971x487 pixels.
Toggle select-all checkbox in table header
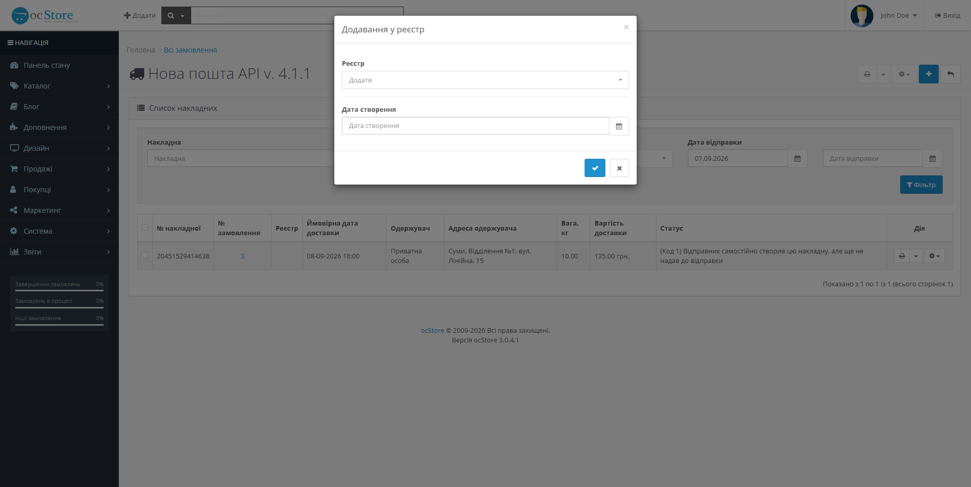tap(145, 228)
